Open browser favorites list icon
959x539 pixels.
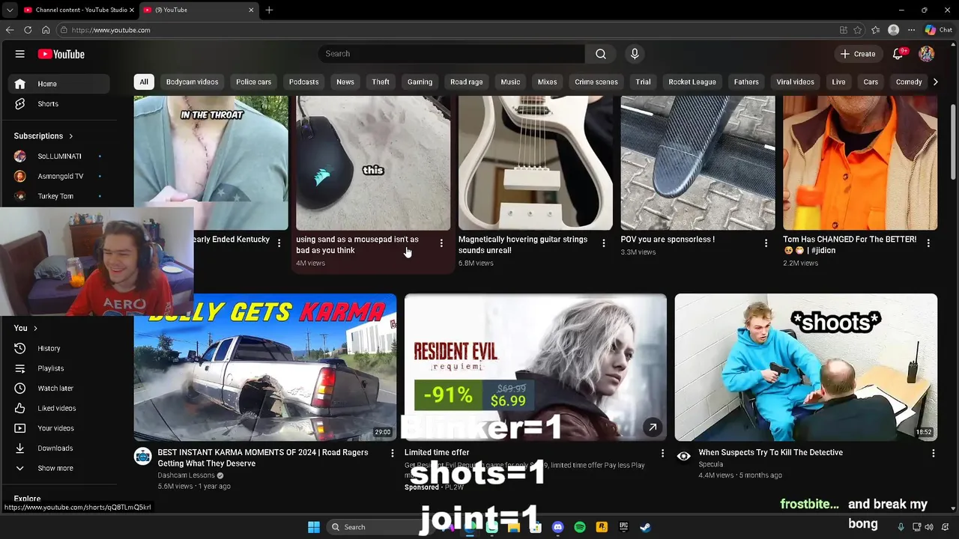[876, 30]
